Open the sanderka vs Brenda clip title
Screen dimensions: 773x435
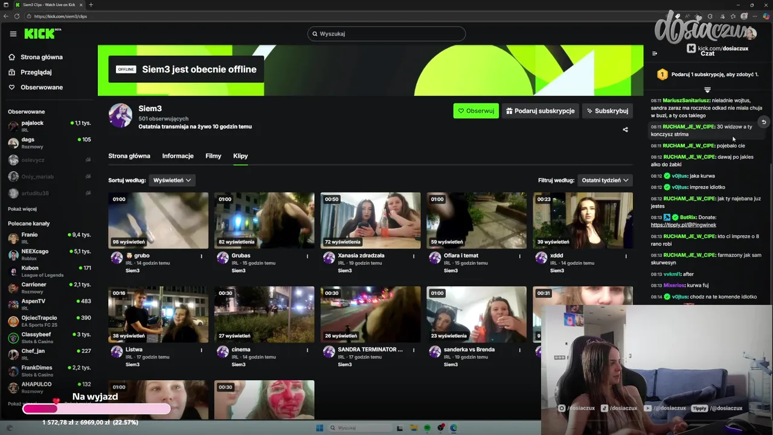tap(469, 349)
